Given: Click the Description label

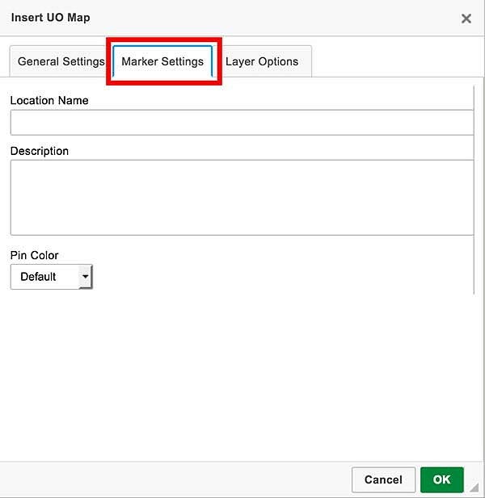Looking at the screenshot, I should tap(40, 151).
